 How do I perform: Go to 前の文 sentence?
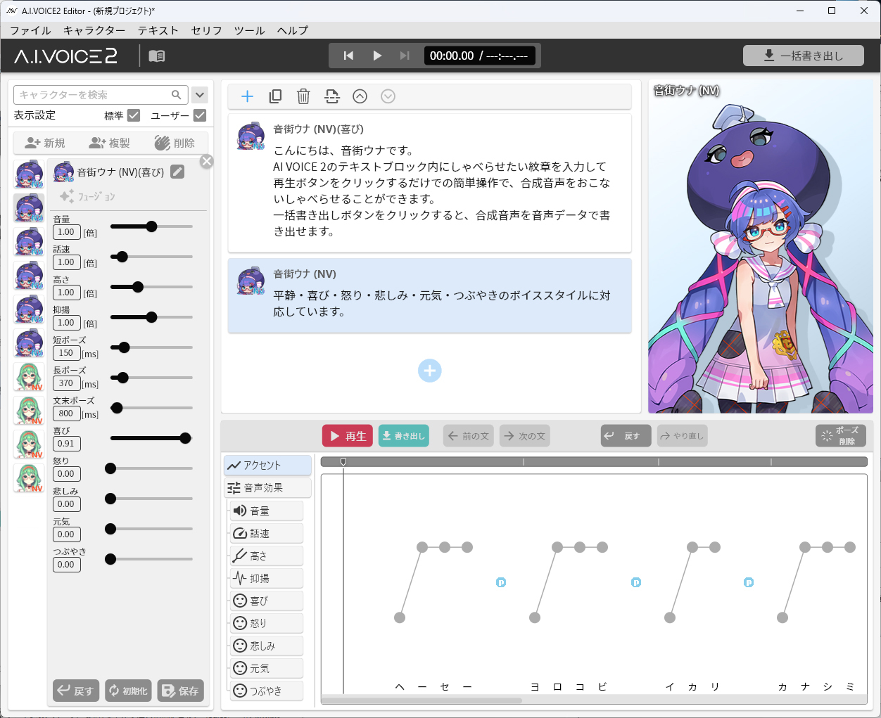469,436
